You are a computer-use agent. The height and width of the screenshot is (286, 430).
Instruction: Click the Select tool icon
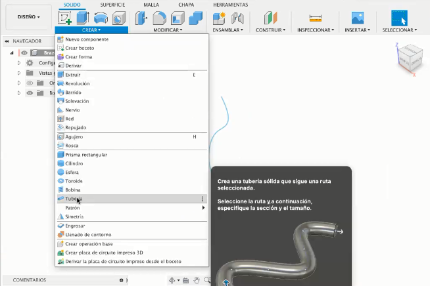pyautogui.click(x=399, y=18)
